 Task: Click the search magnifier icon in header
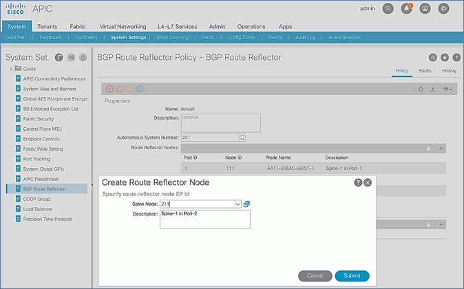click(x=388, y=8)
